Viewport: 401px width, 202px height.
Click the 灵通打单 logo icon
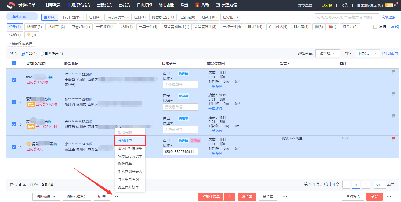(11, 5)
